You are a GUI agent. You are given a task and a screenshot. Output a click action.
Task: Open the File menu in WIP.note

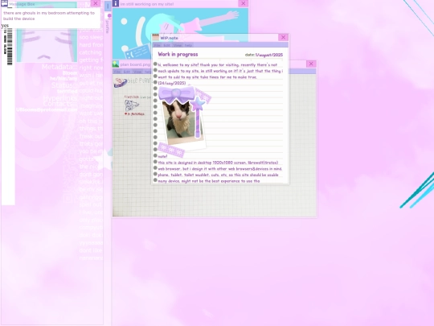point(158,45)
